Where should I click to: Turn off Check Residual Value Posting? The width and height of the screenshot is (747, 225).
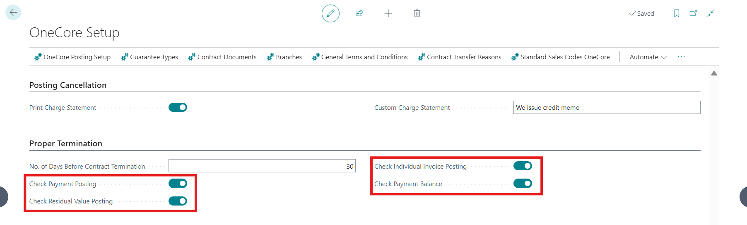[178, 201]
